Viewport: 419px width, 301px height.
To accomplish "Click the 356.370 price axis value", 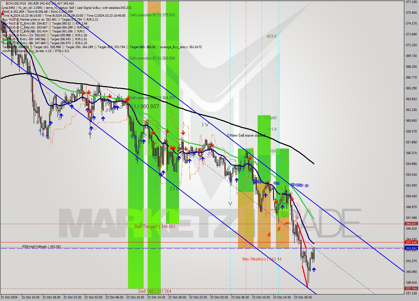I will pyautogui.click(x=411, y=153).
